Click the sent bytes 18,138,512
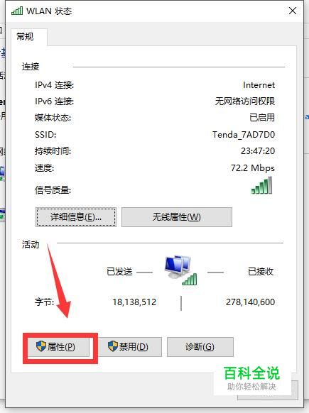 pyautogui.click(x=134, y=302)
